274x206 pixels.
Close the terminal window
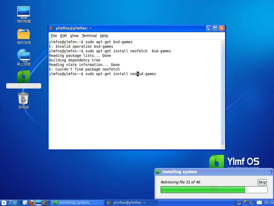pos(222,28)
